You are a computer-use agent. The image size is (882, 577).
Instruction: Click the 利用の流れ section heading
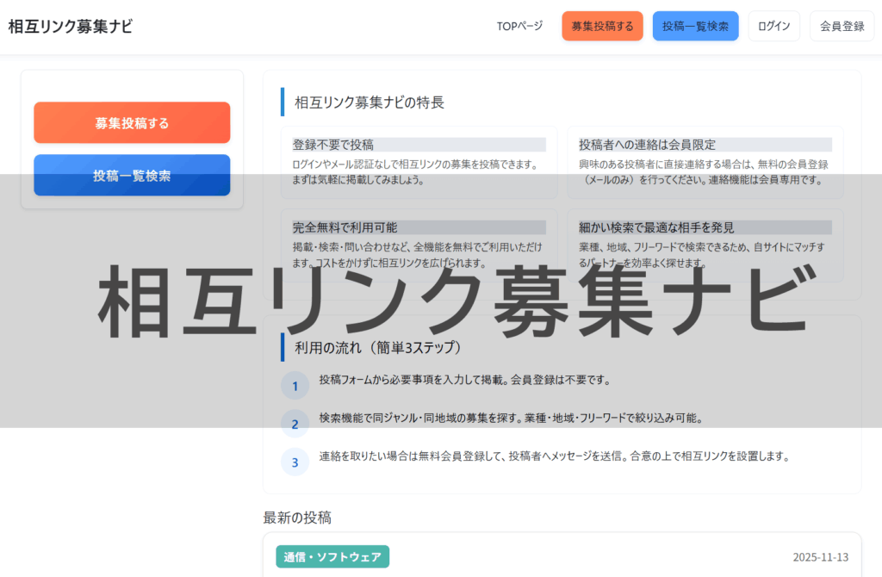pyautogui.click(x=378, y=348)
